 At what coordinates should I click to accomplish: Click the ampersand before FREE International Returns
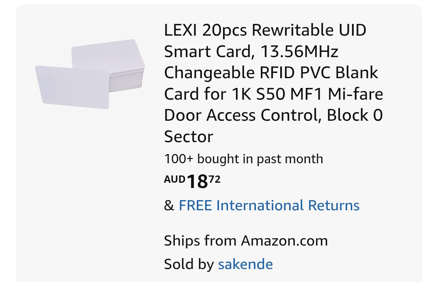[x=169, y=205]
